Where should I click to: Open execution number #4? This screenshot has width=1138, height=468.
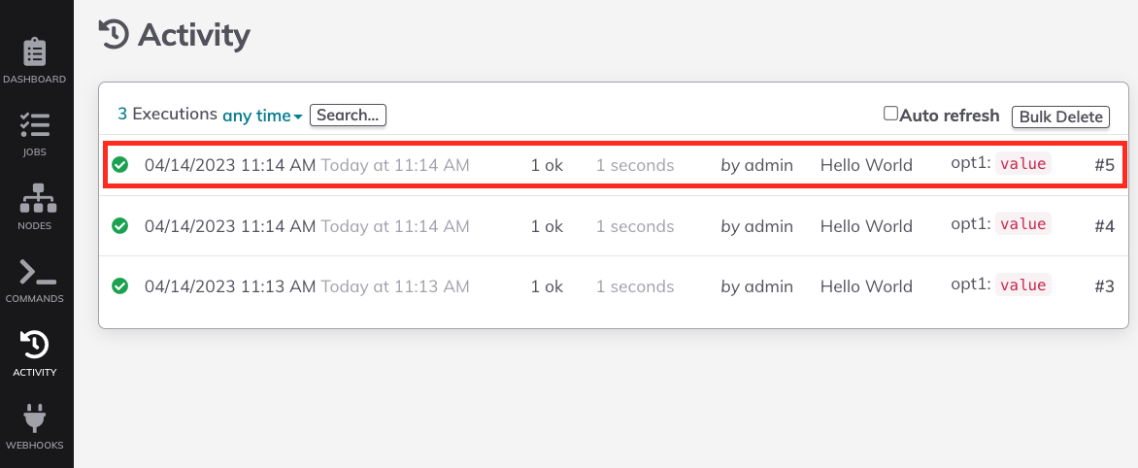[1104, 226]
